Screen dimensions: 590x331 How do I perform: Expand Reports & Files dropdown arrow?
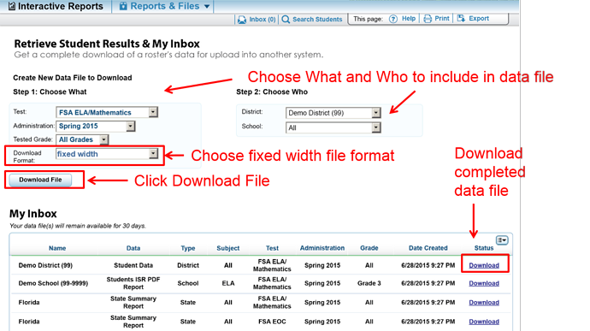click(207, 7)
